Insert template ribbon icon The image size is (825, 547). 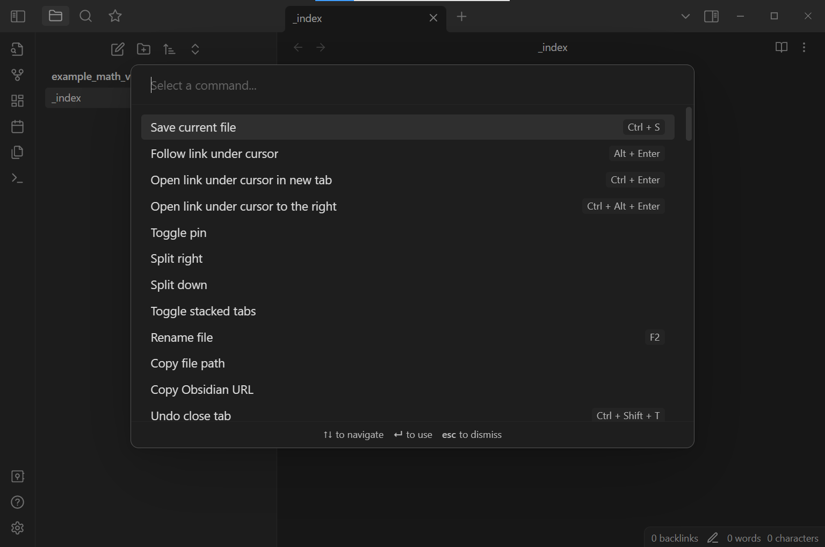tap(17, 152)
